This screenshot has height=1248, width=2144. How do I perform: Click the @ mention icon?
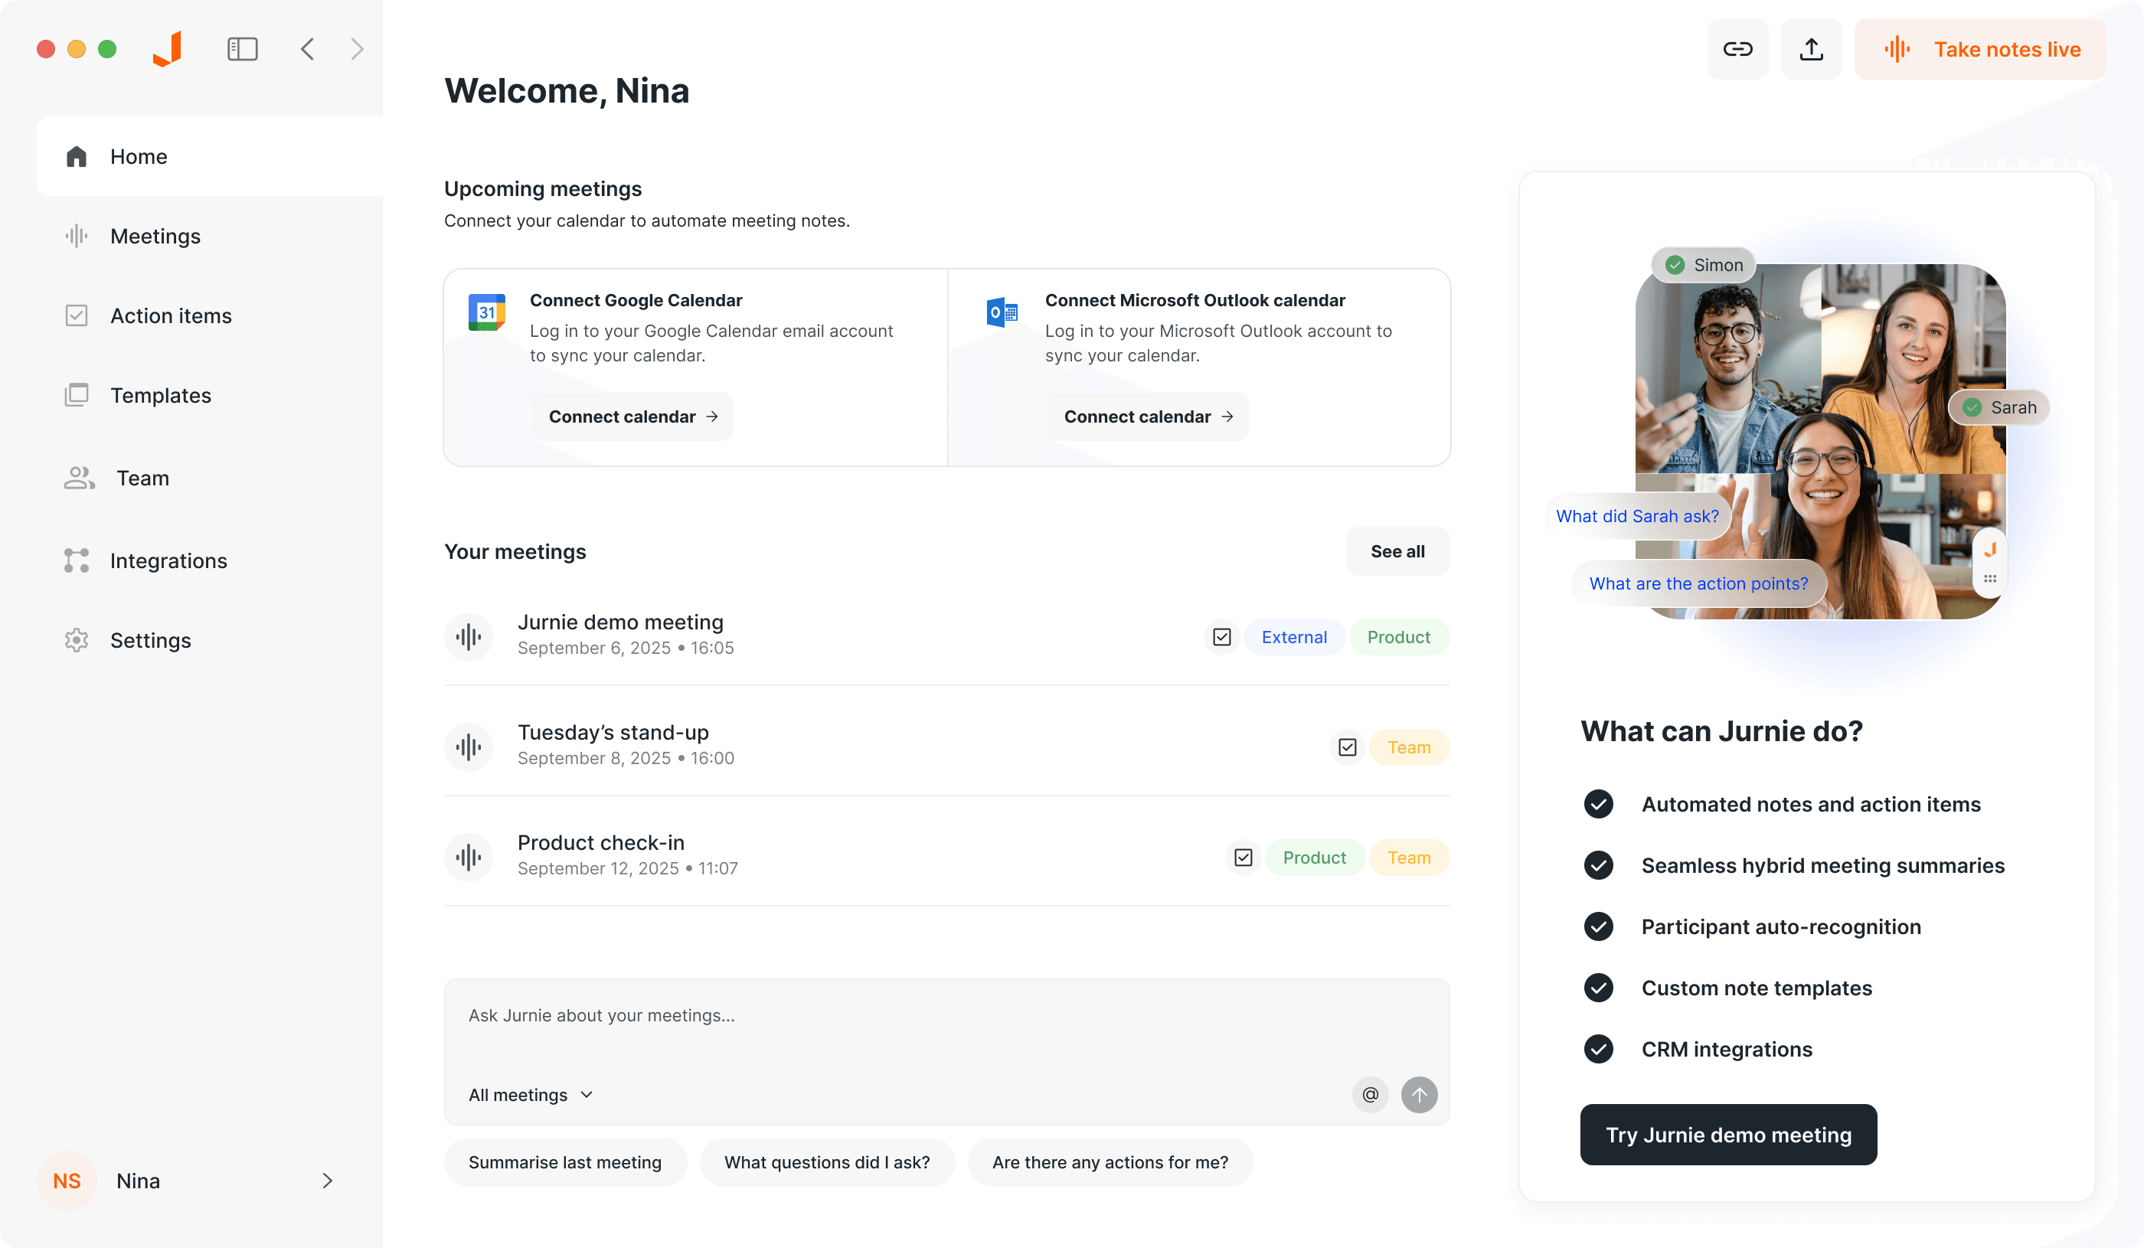1370,1094
